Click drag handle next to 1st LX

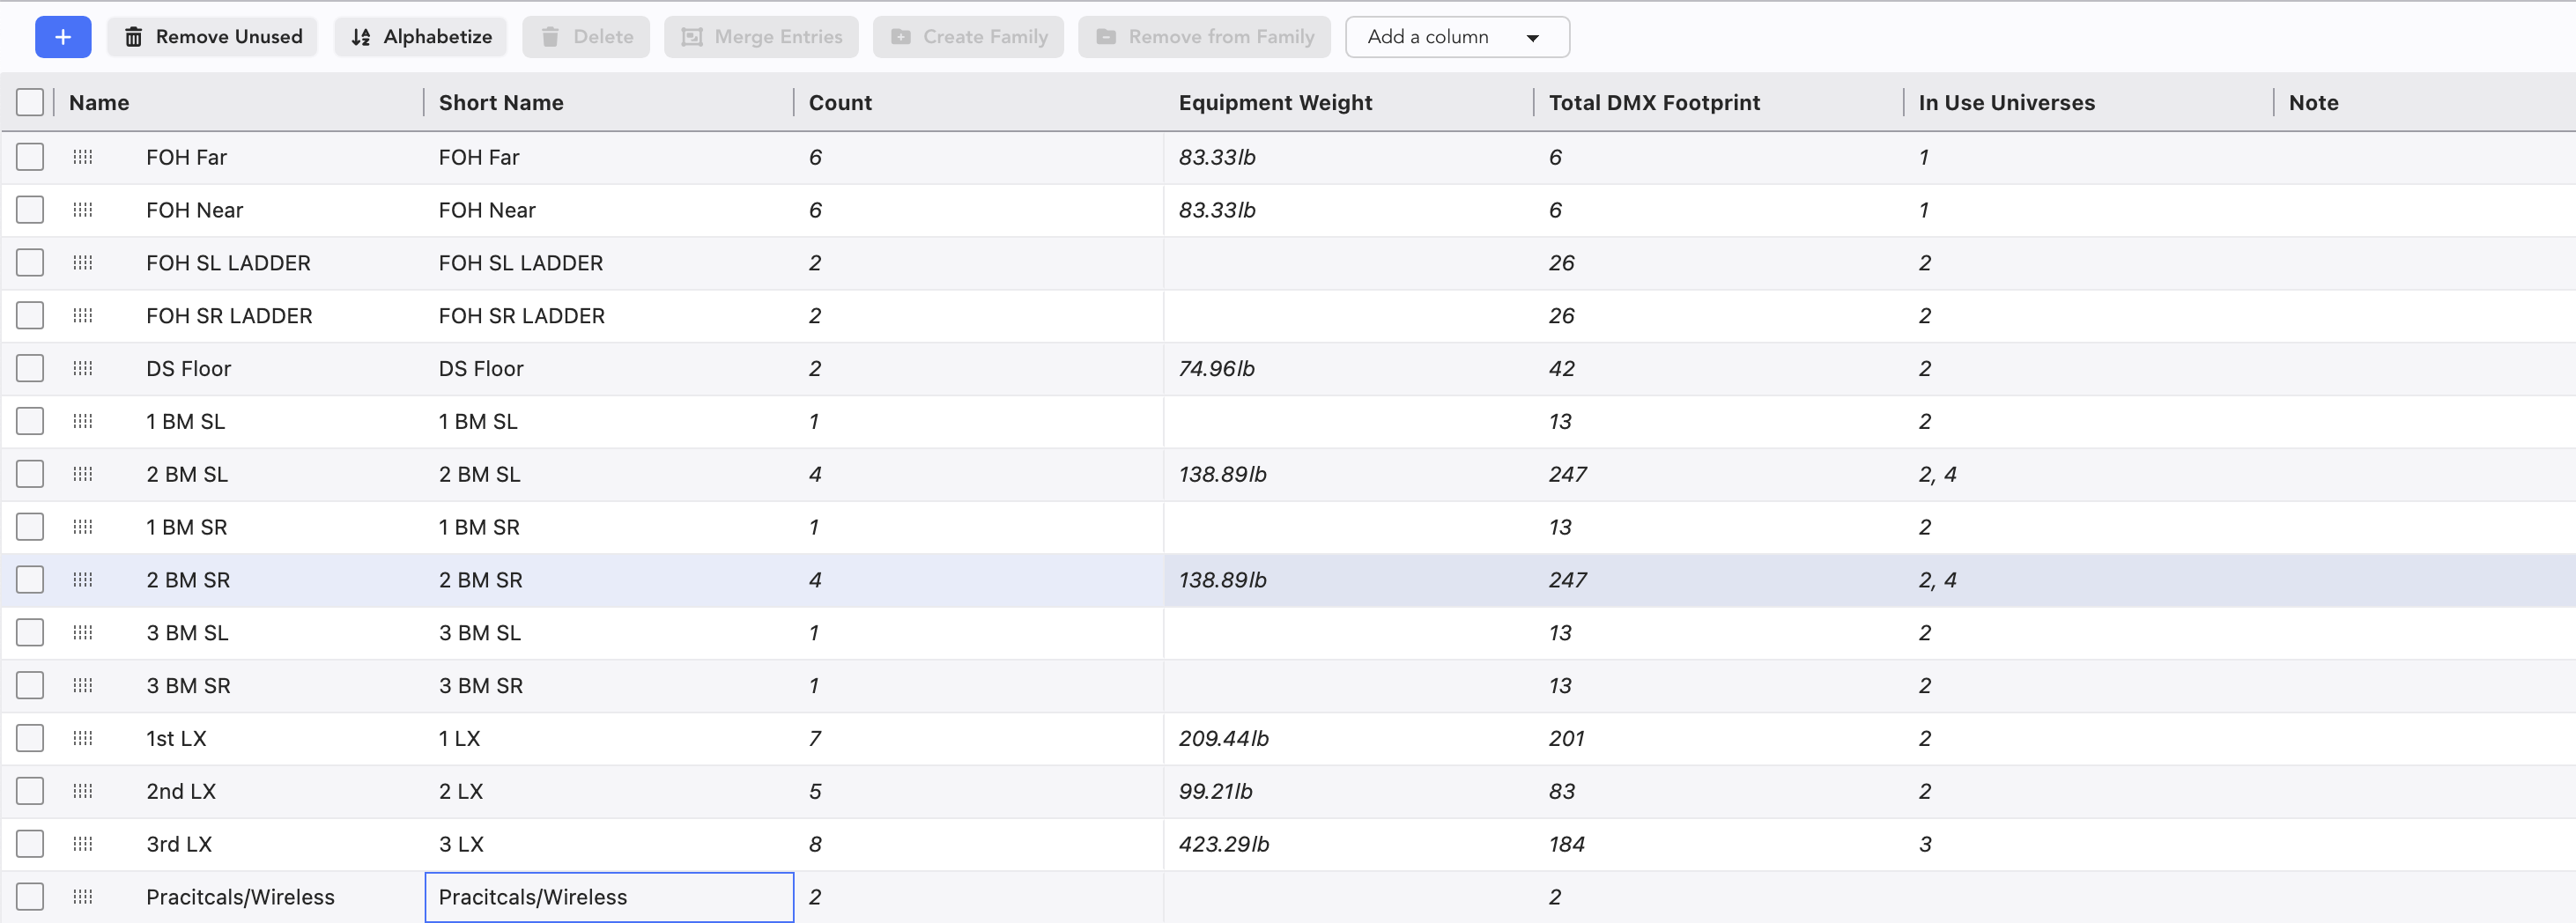pyautogui.click(x=83, y=738)
